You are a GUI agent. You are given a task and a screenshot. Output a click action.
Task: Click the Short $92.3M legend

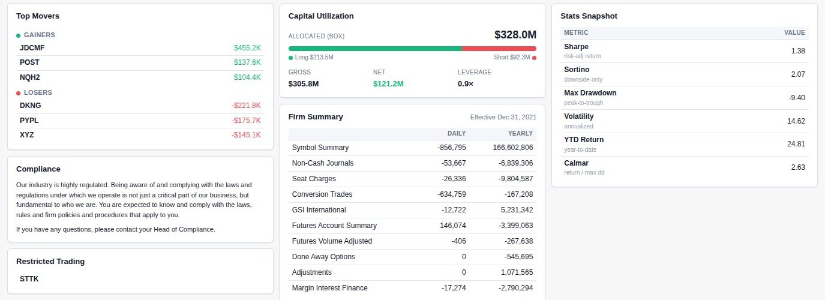click(515, 58)
